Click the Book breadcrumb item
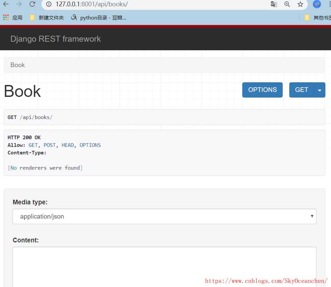The image size is (331, 287). click(18, 65)
